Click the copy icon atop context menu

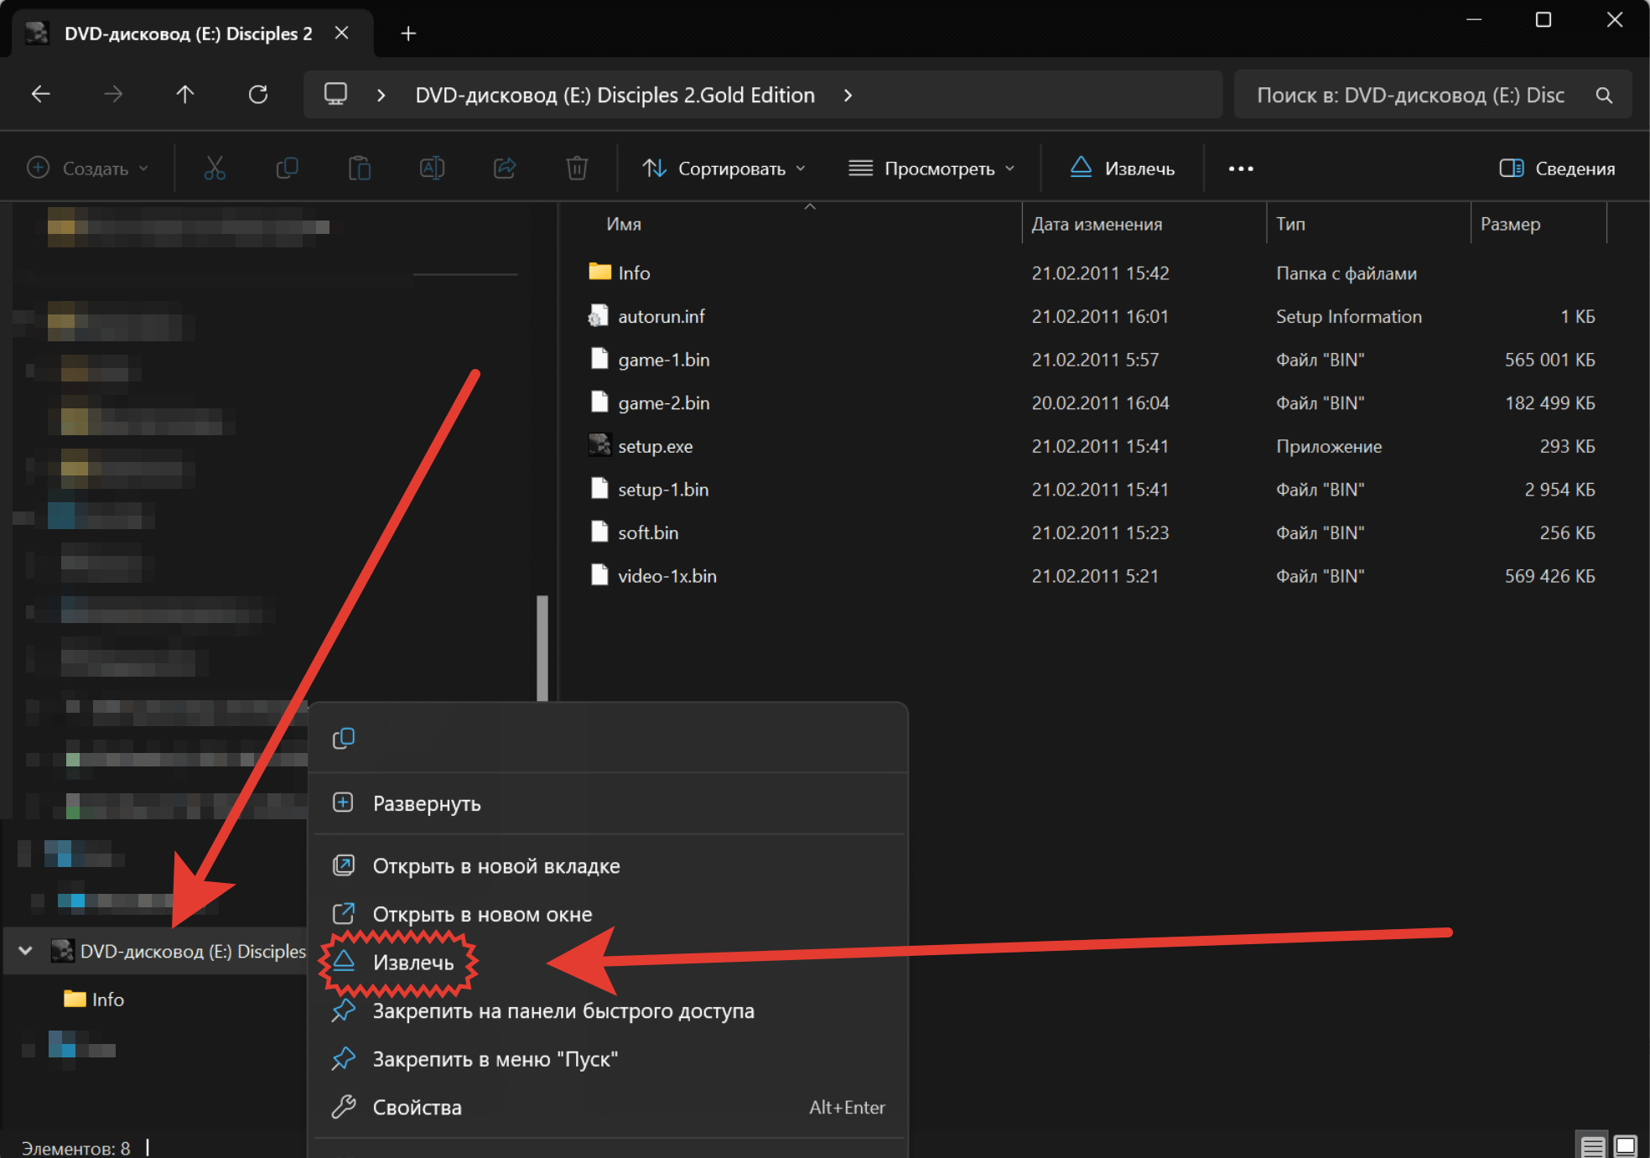click(344, 738)
